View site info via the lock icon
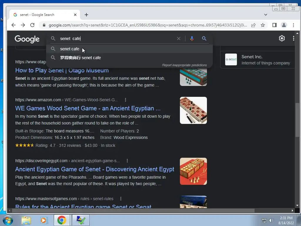This screenshot has width=301, height=226. (x=44, y=25)
